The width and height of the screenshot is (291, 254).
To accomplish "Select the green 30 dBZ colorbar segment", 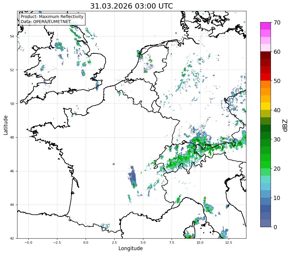I will (x=266, y=143).
